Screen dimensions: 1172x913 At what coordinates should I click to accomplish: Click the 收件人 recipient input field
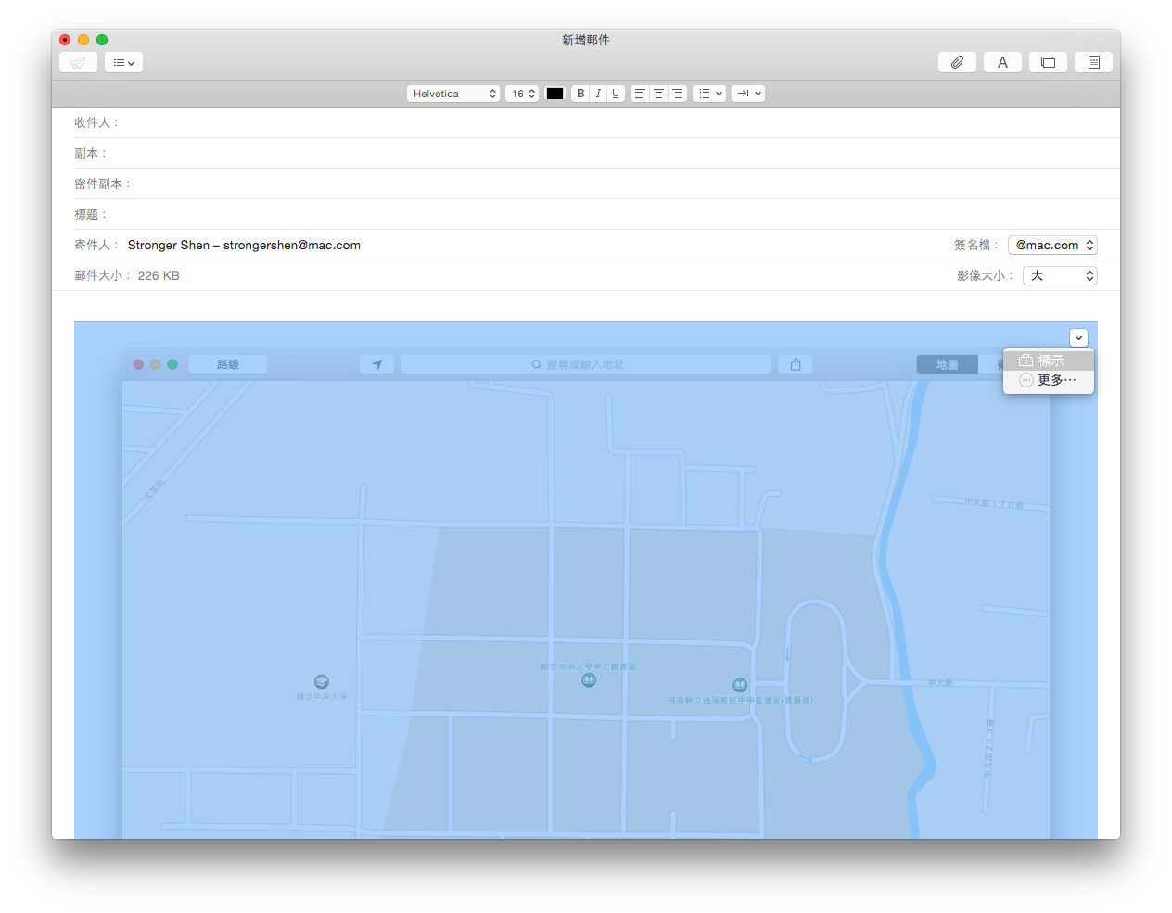click(x=612, y=122)
